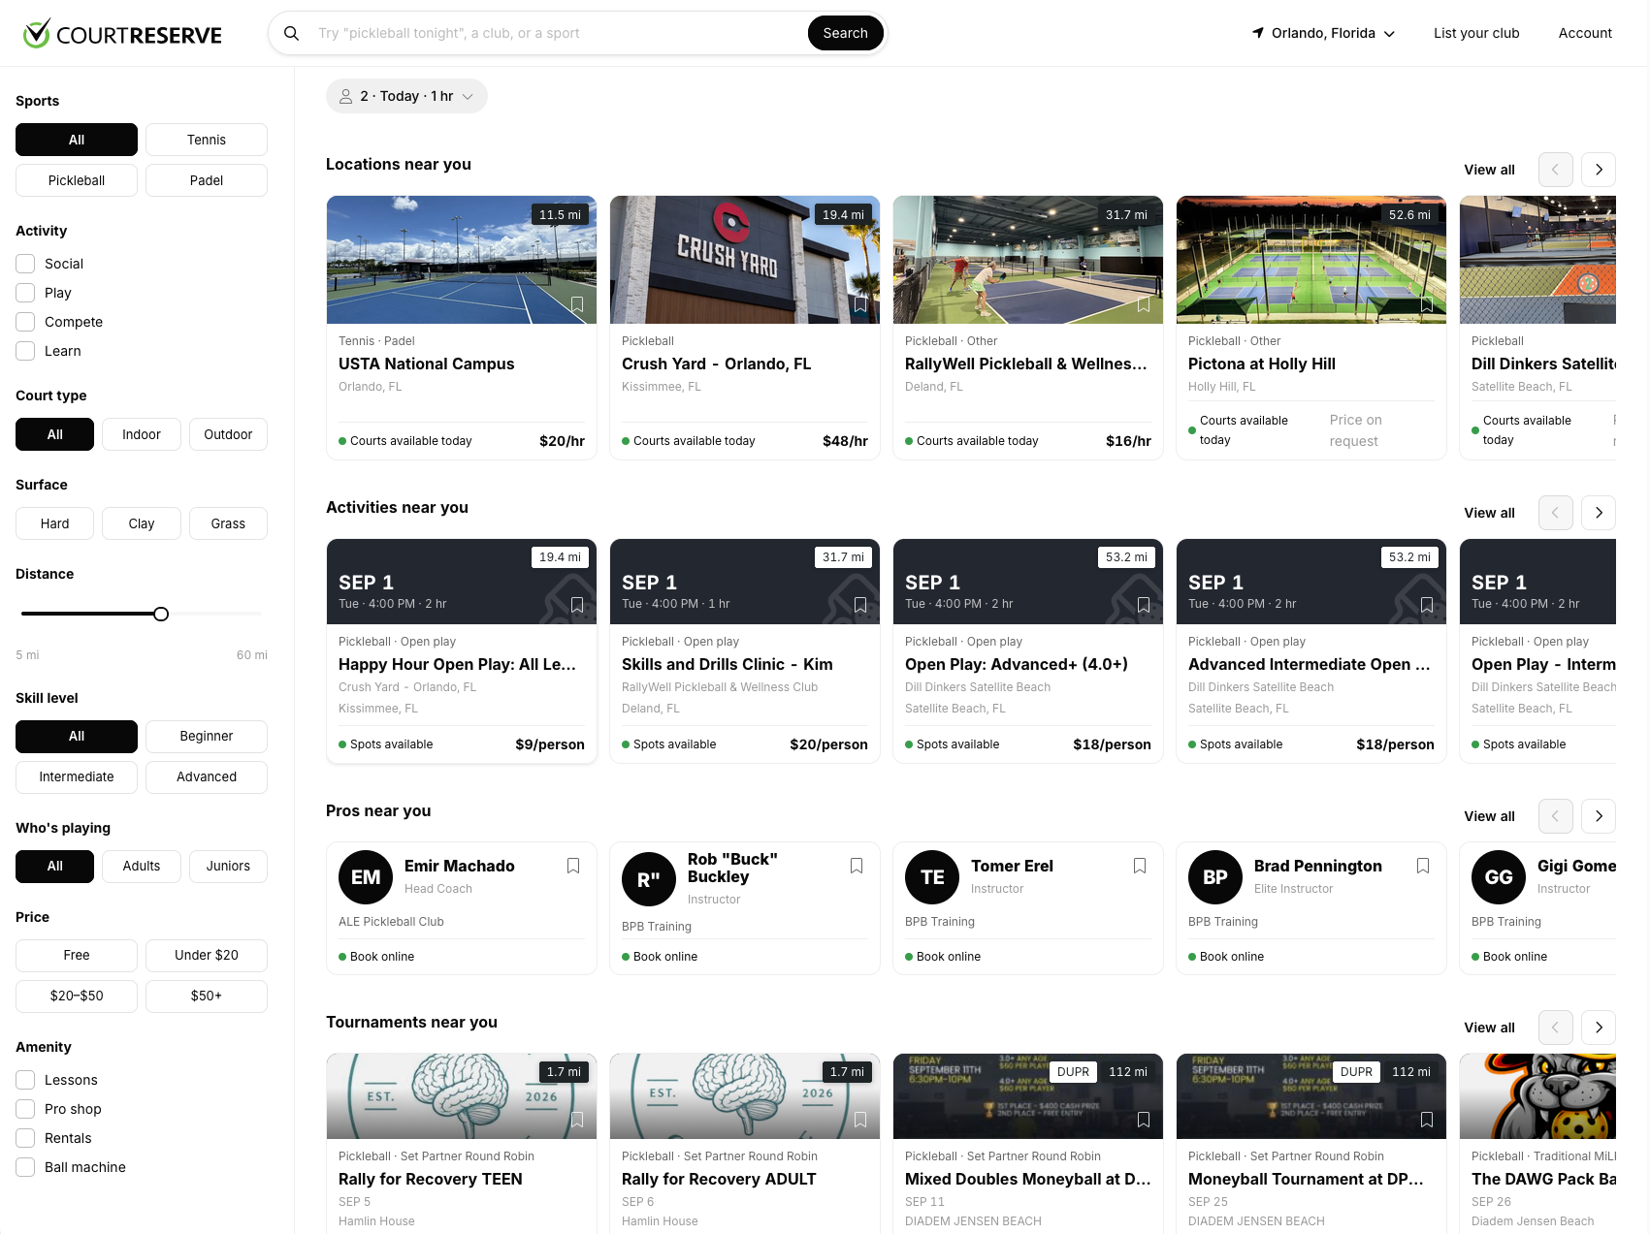
Task: Click the search text input field
Action: tap(558, 33)
